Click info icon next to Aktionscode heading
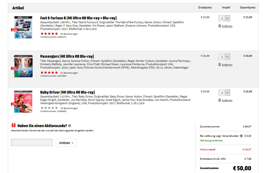This screenshot has height=173, width=279. pos(70,126)
